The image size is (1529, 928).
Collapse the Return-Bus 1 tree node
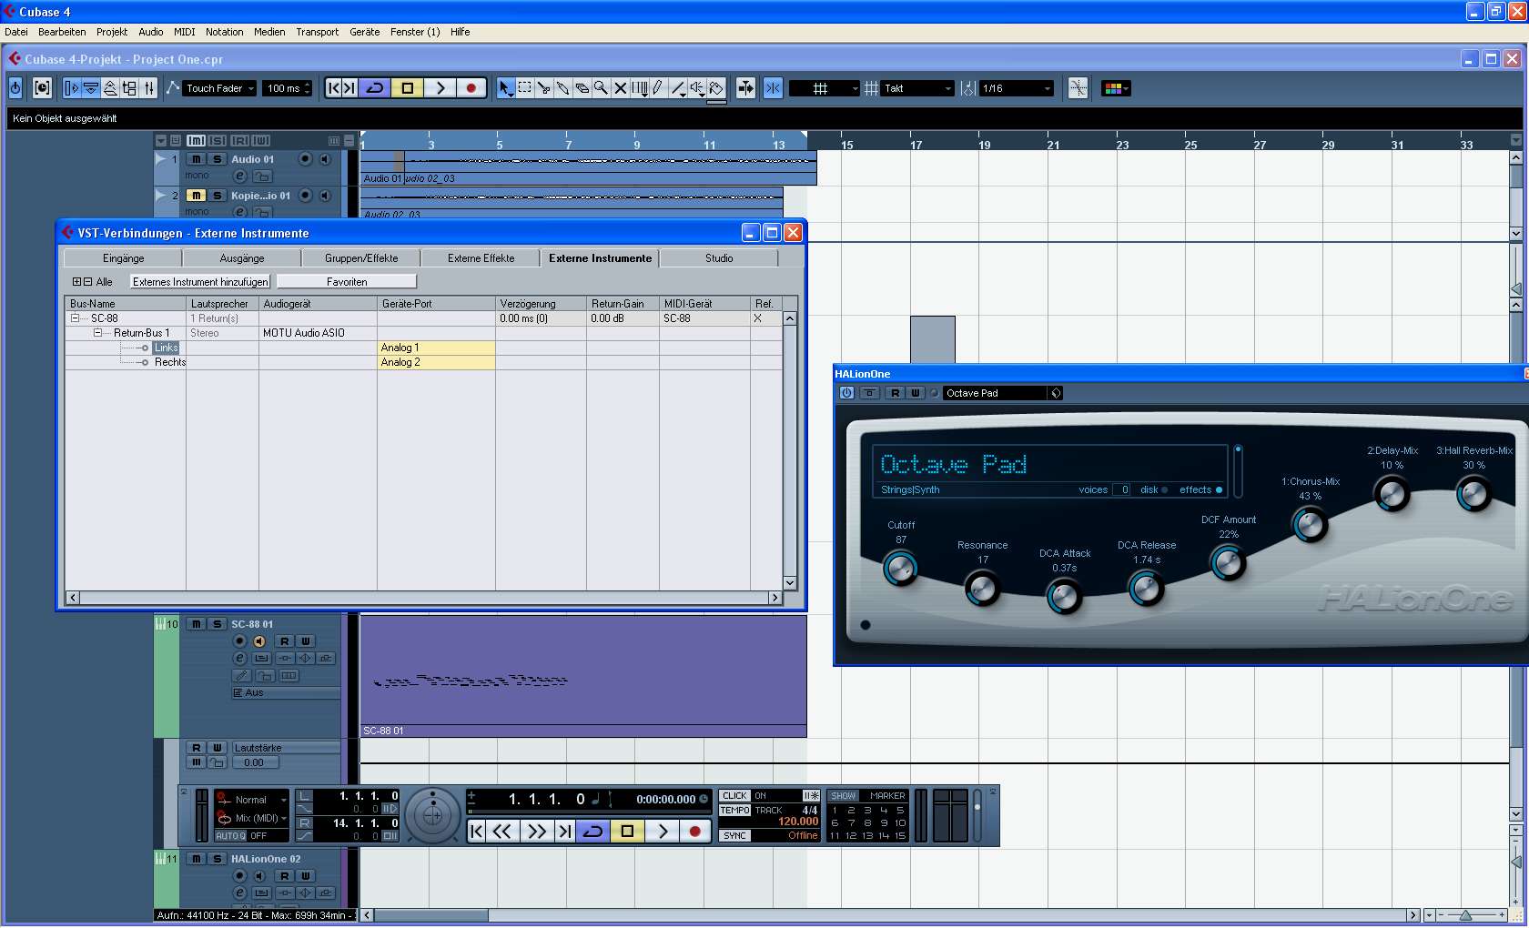pos(97,333)
